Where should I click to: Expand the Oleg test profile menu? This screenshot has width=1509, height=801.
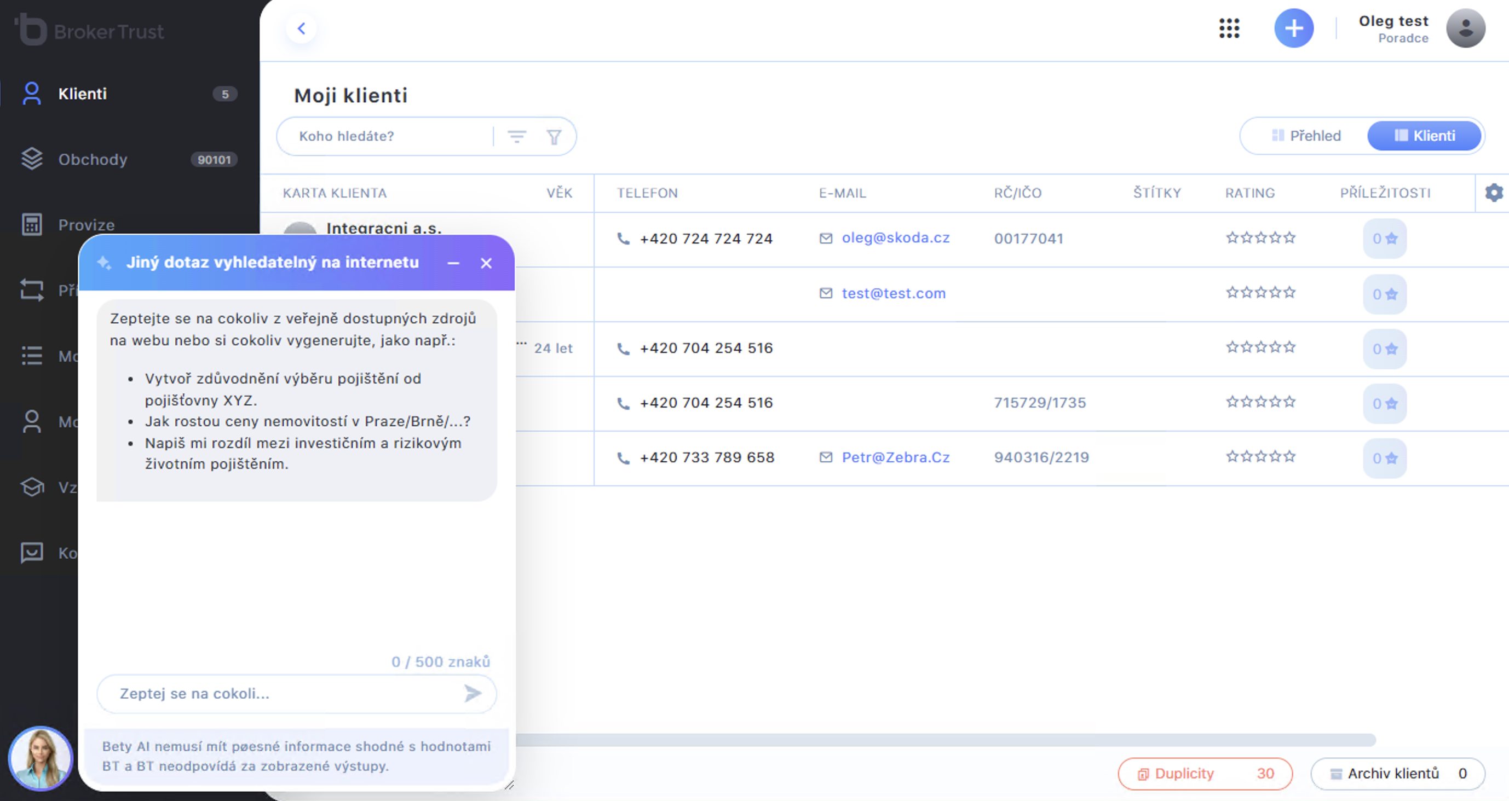coord(1466,28)
